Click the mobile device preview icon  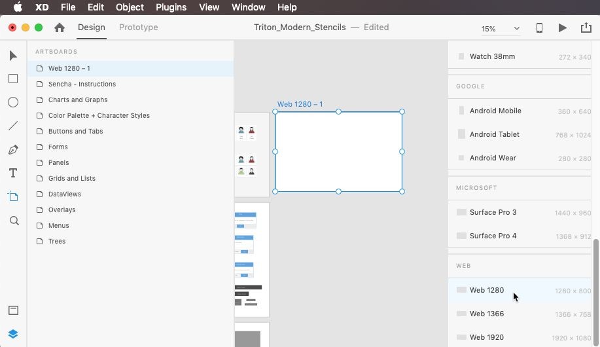point(540,28)
